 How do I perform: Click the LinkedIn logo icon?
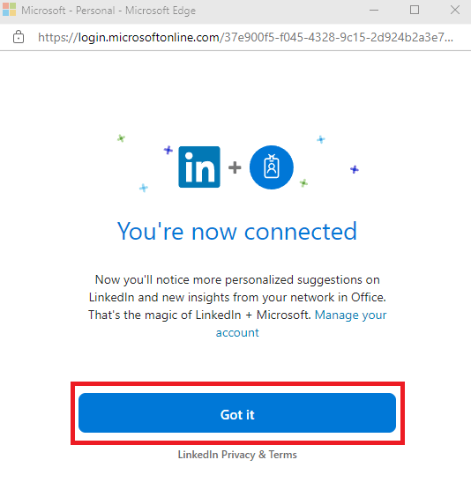[199, 167]
